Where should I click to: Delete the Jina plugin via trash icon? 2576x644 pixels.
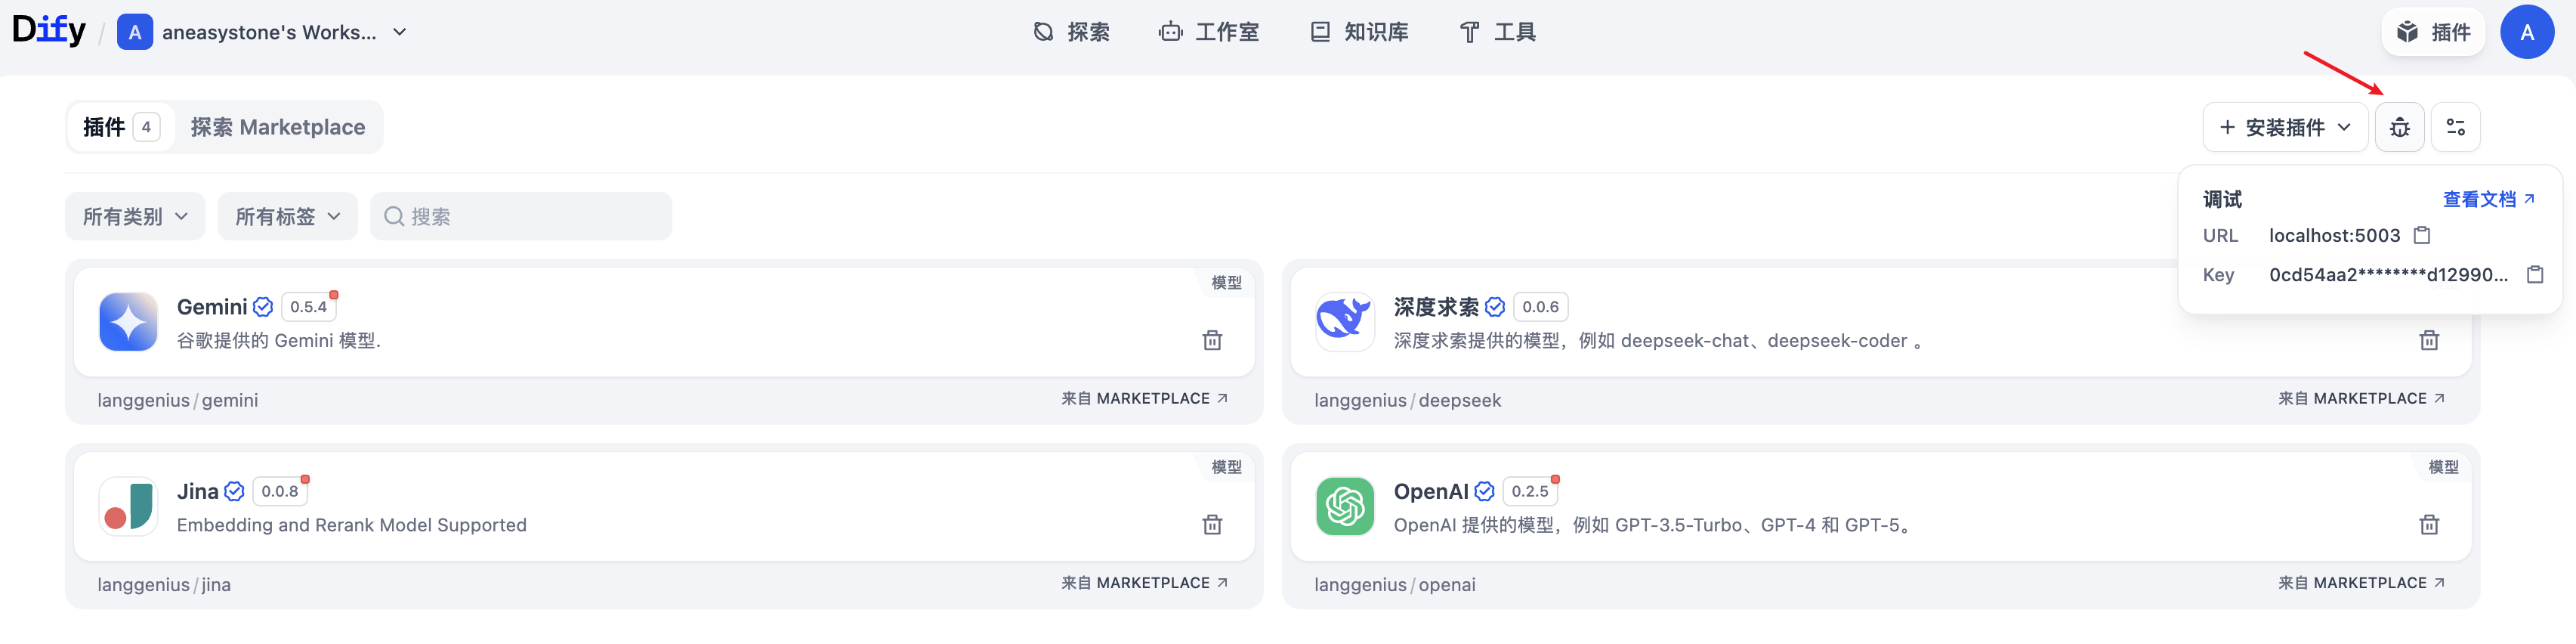tap(1212, 524)
